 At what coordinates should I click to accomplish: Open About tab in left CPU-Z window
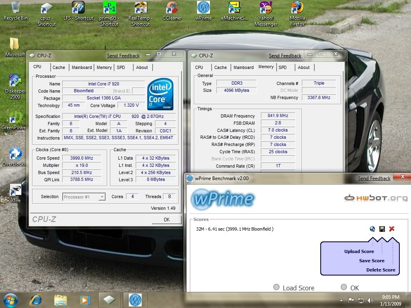[x=142, y=67]
